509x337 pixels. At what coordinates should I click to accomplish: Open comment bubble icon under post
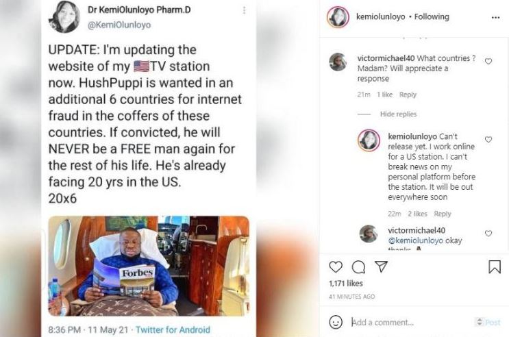coord(358,267)
